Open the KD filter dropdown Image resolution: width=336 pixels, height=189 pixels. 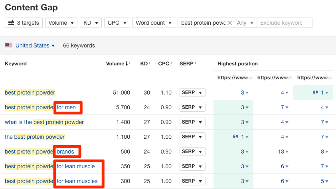(x=91, y=23)
